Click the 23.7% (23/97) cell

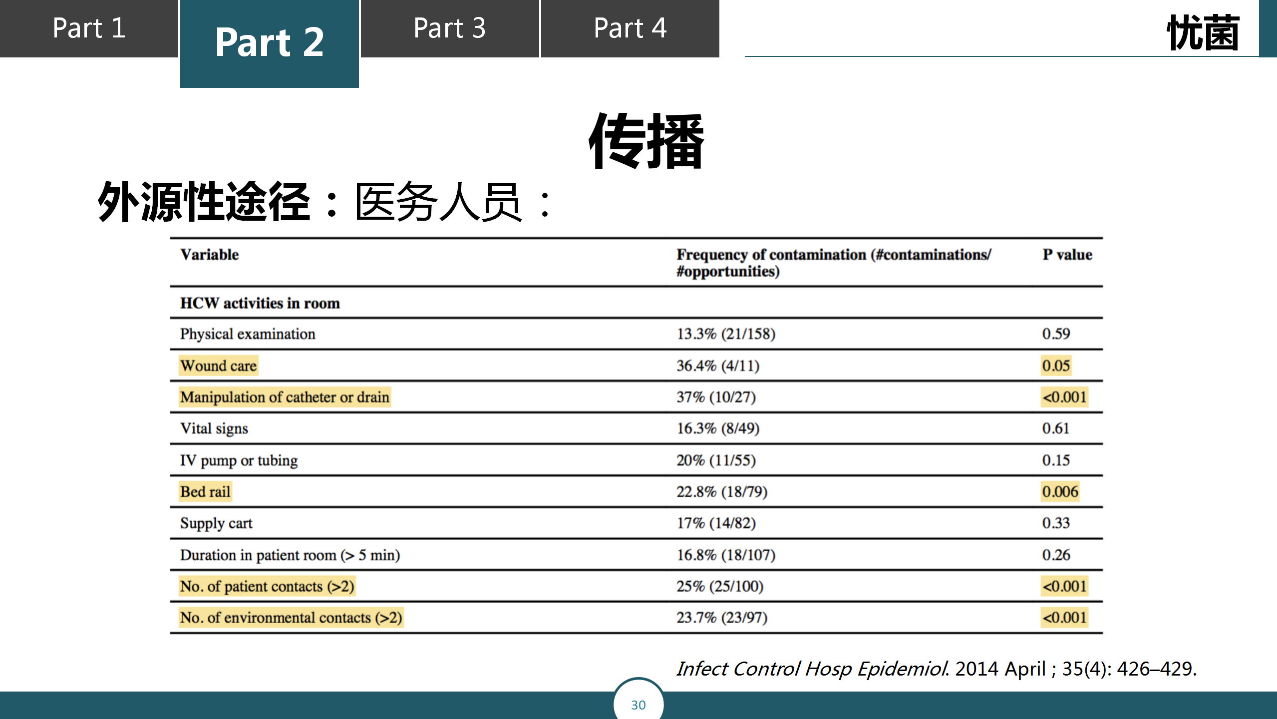[x=722, y=618]
